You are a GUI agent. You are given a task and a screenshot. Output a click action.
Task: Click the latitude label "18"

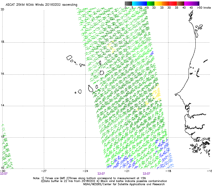pos(2,41)
